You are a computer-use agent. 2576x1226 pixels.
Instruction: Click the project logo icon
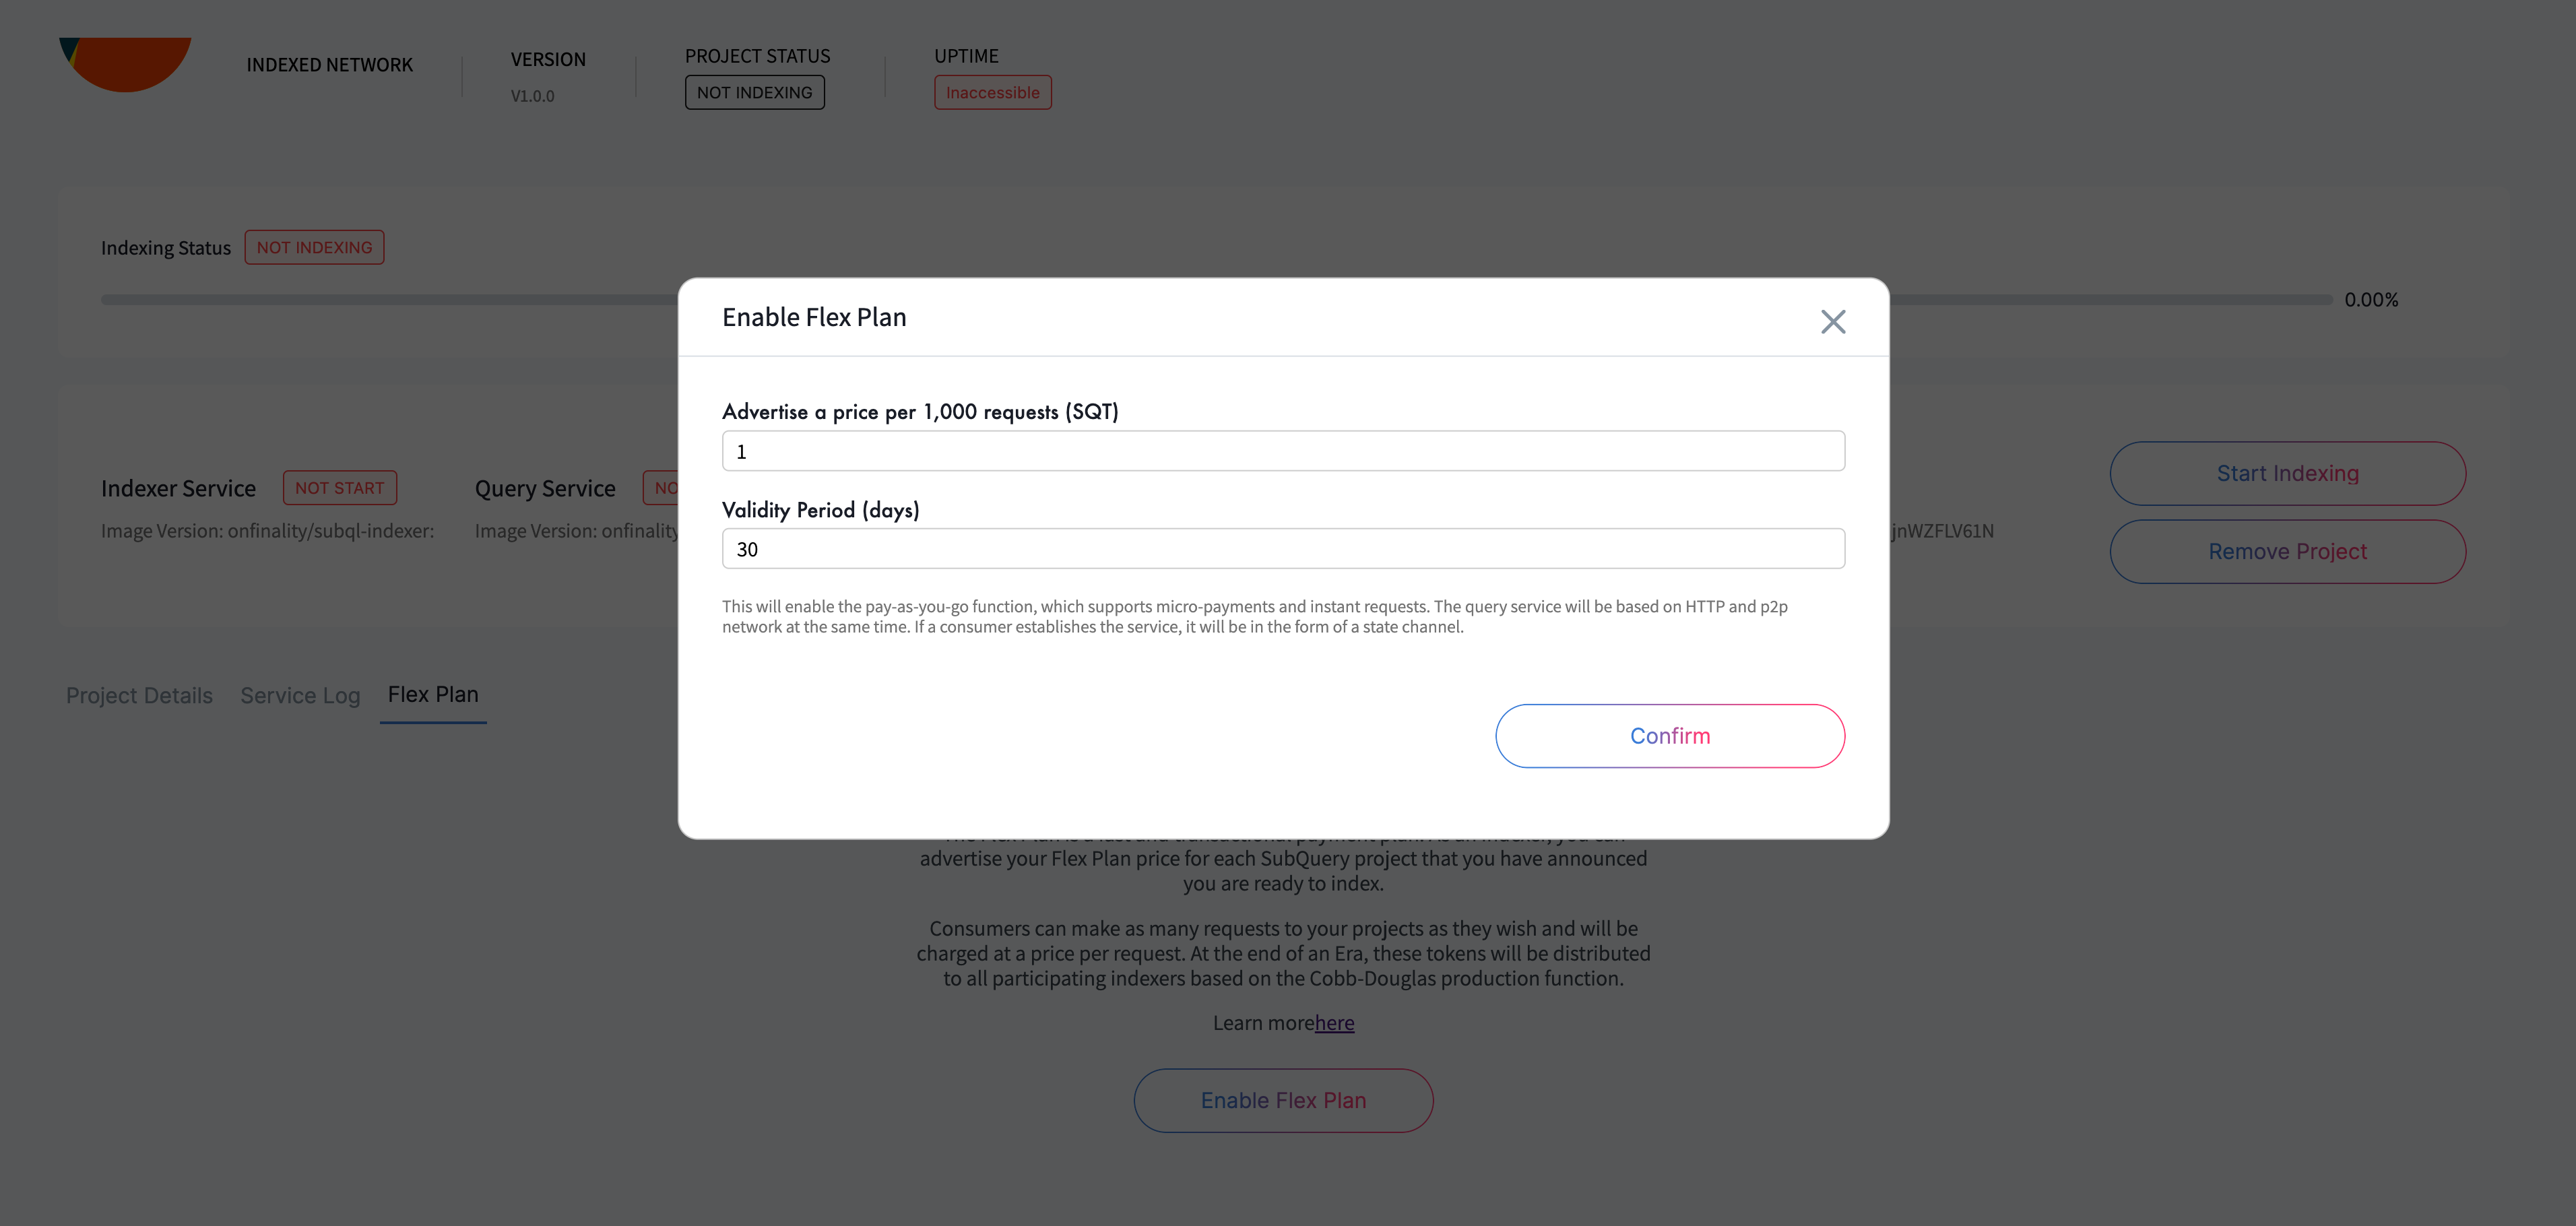125,64
